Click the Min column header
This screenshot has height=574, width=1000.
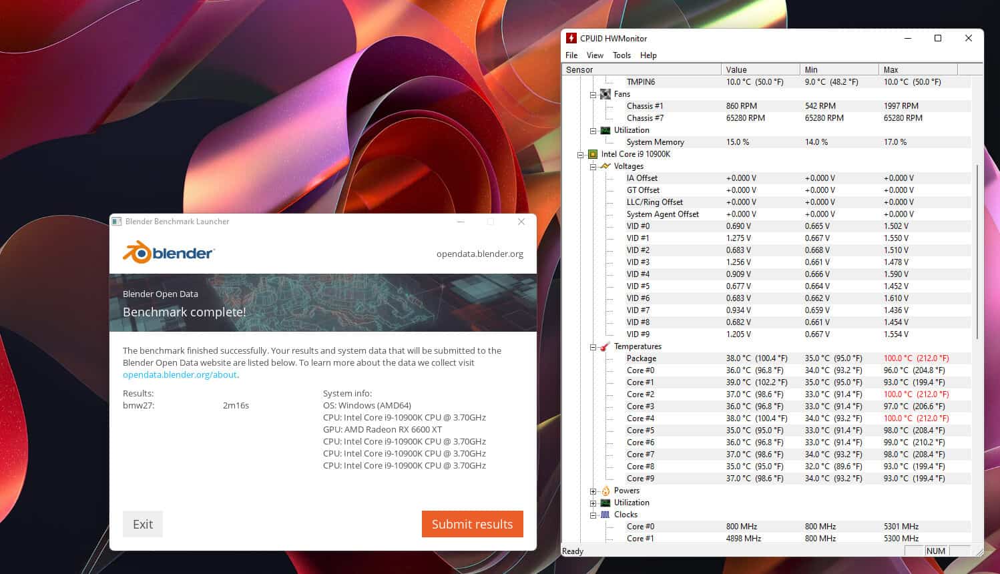839,69
